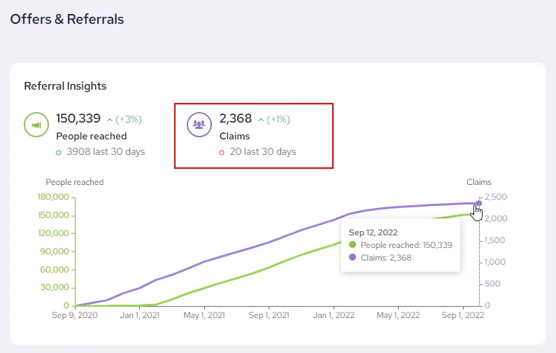Image resolution: width=556 pixels, height=353 pixels.
Task: Click the Referral Insights heading
Action: [x=65, y=86]
